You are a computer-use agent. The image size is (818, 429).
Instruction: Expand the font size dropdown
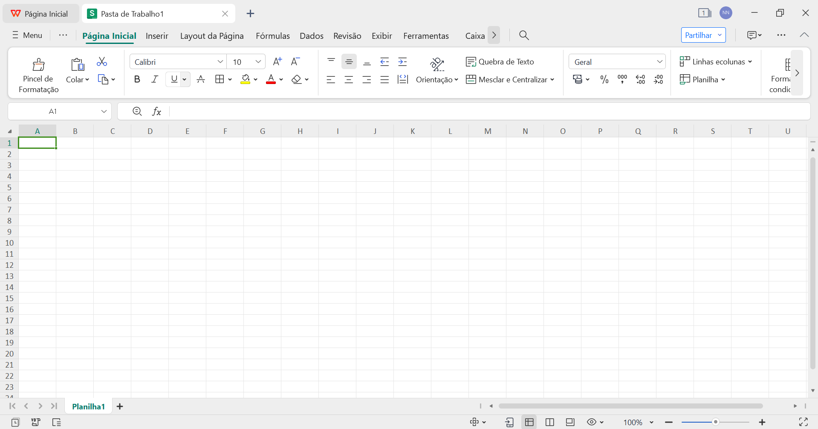pos(258,61)
